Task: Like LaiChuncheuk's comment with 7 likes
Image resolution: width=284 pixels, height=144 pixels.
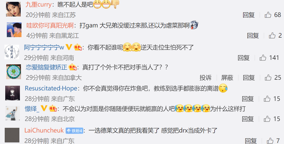Action: pos(270,141)
